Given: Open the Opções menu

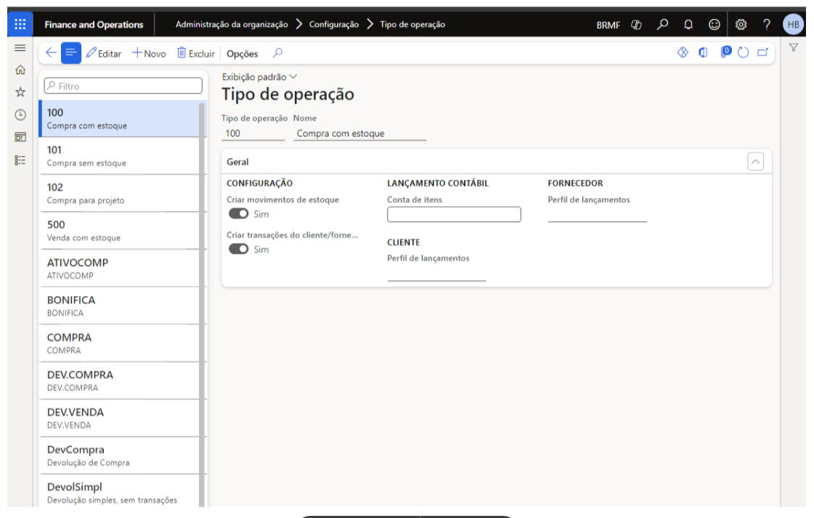Looking at the screenshot, I should 243,54.
